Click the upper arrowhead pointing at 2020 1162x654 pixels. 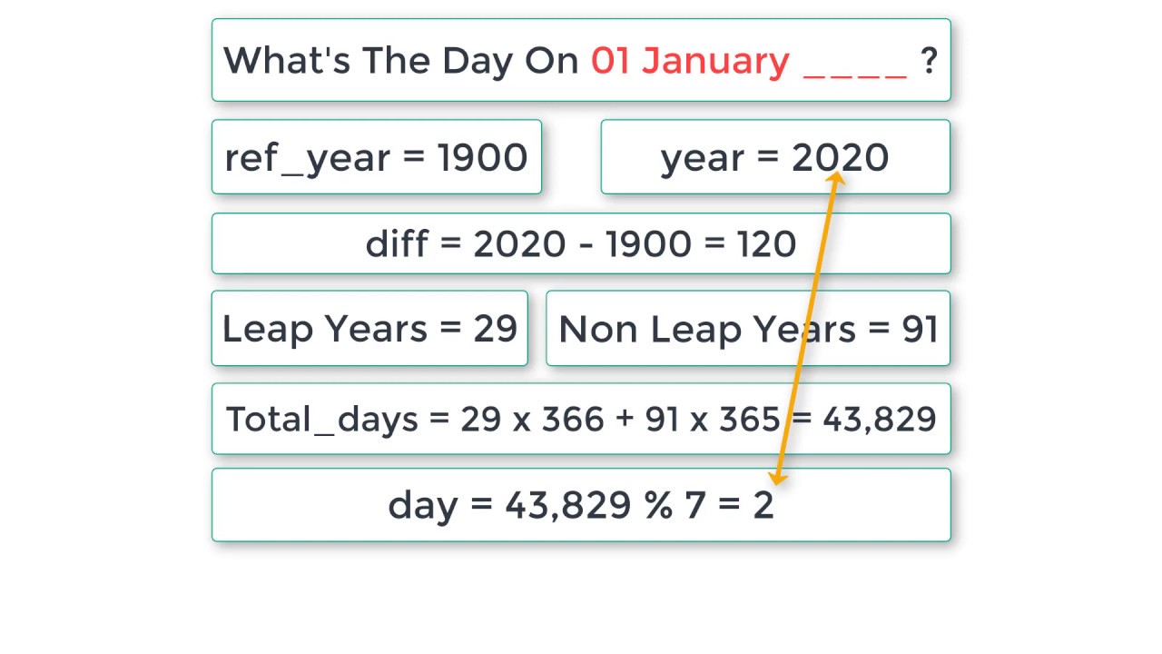[x=835, y=179]
